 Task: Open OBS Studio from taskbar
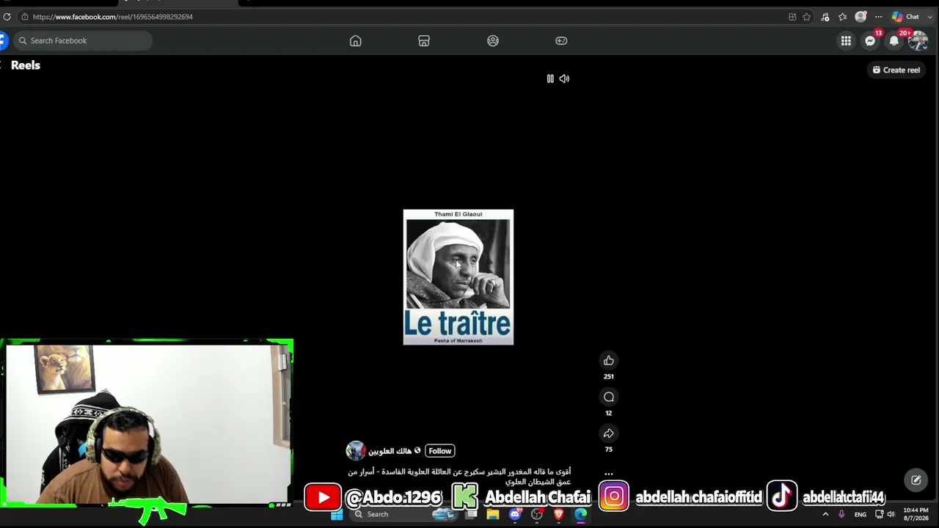(x=537, y=514)
